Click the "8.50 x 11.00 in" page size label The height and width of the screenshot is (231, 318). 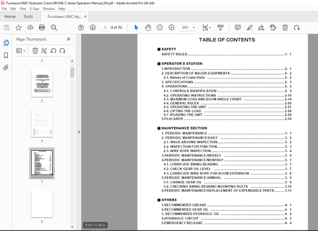click(x=95, y=225)
